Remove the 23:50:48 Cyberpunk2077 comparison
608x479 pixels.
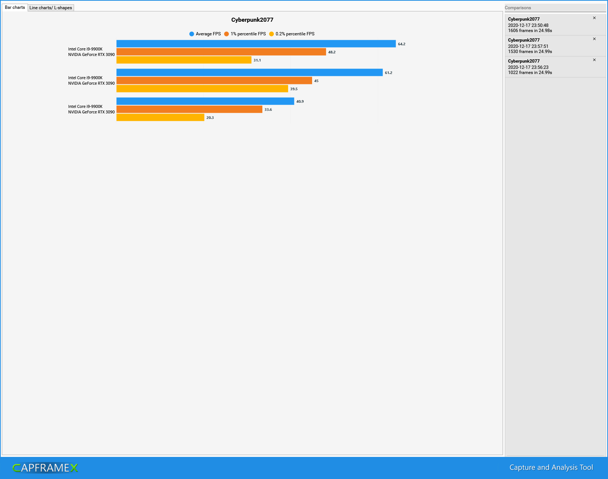click(x=594, y=18)
